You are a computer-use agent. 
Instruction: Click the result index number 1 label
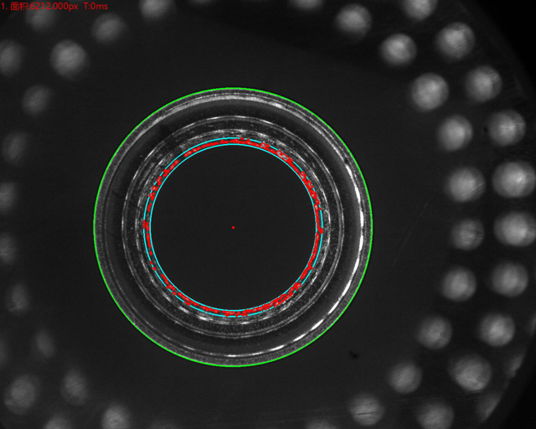(x=3, y=6)
